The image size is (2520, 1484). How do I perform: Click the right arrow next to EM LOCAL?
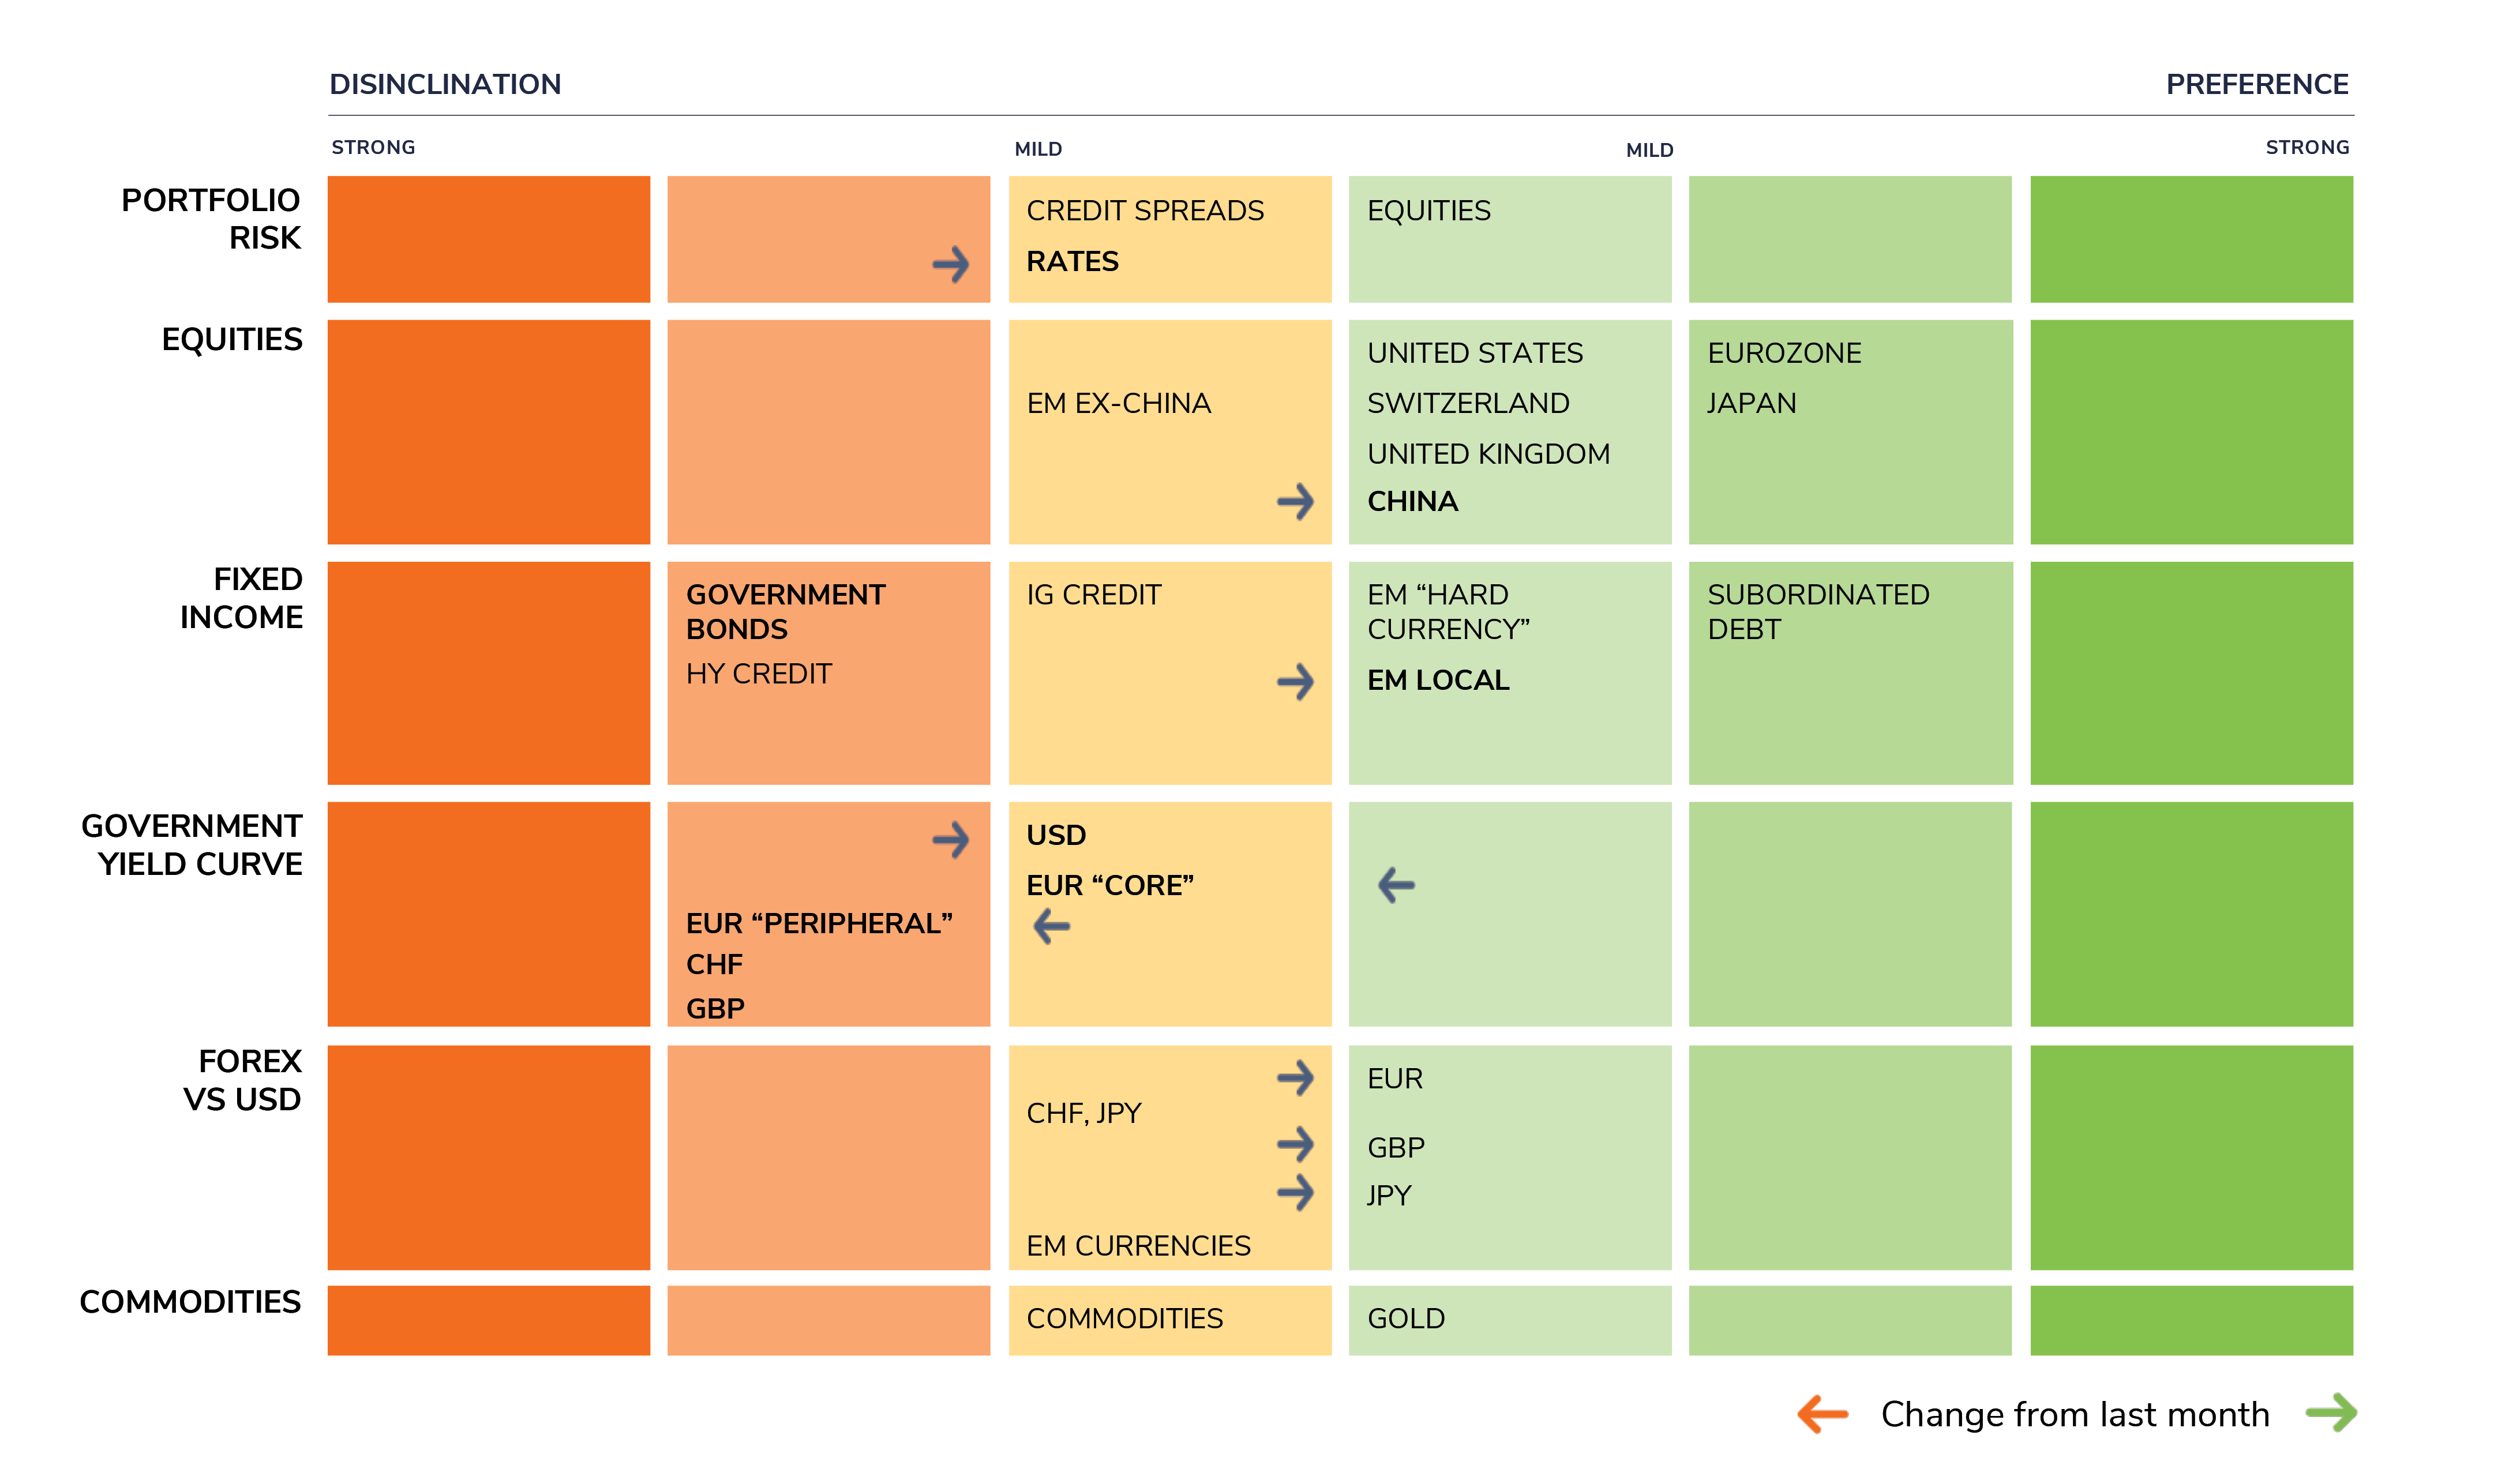(1295, 682)
